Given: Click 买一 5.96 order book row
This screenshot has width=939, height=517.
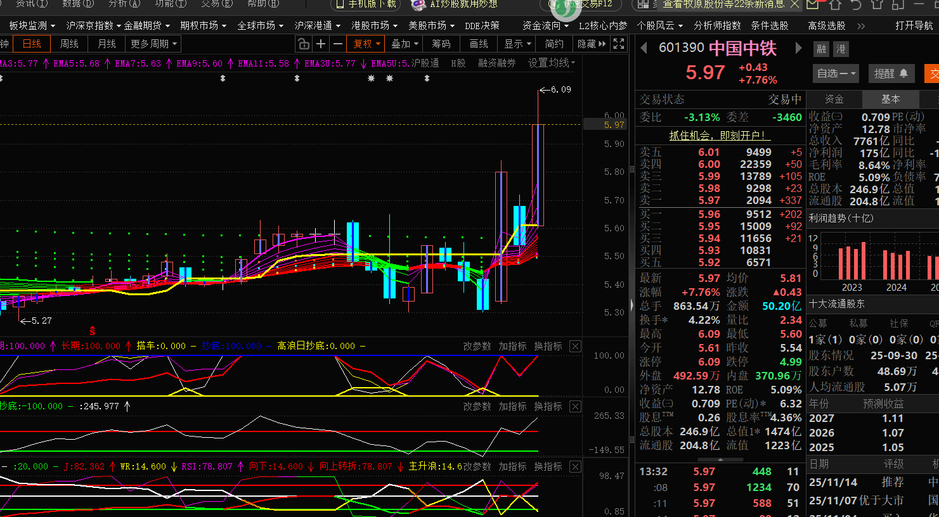Looking at the screenshot, I should click(x=720, y=214).
